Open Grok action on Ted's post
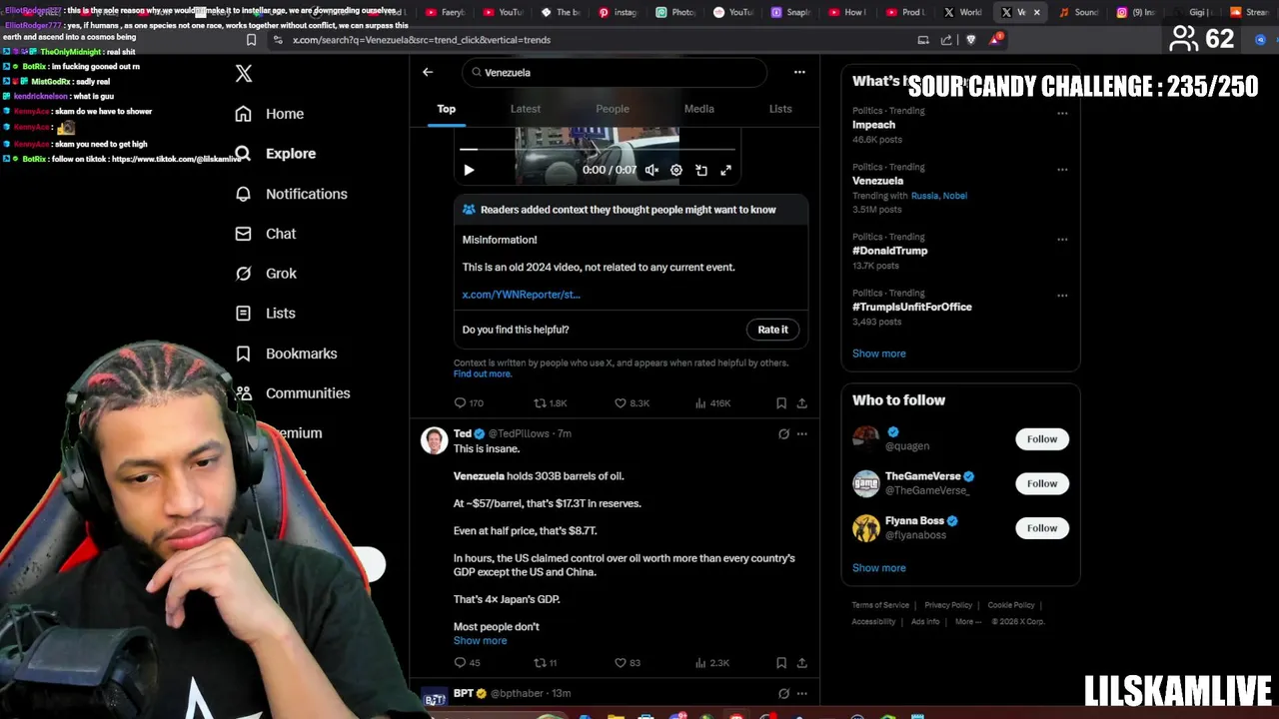This screenshot has height=719, width=1279. coord(783,433)
